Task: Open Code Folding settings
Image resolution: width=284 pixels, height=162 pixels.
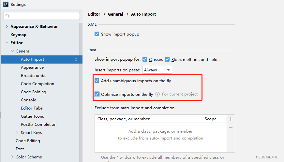Action: coord(34,92)
